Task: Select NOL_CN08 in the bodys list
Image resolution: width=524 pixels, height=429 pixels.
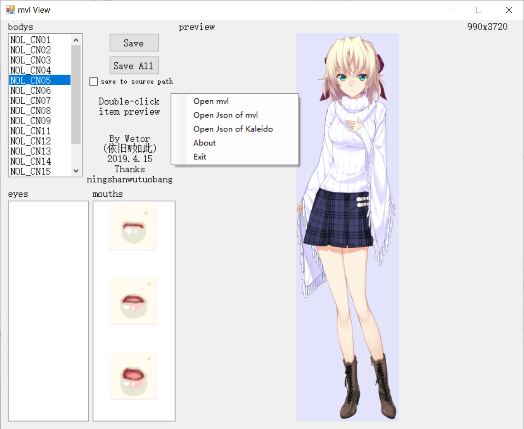Action: point(40,110)
